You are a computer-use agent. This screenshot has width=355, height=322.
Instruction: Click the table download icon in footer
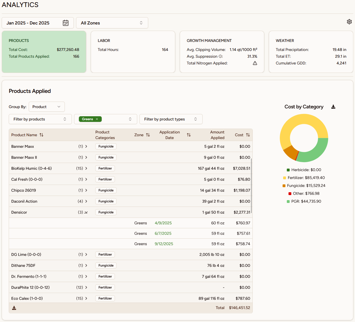pyautogui.click(x=14, y=308)
